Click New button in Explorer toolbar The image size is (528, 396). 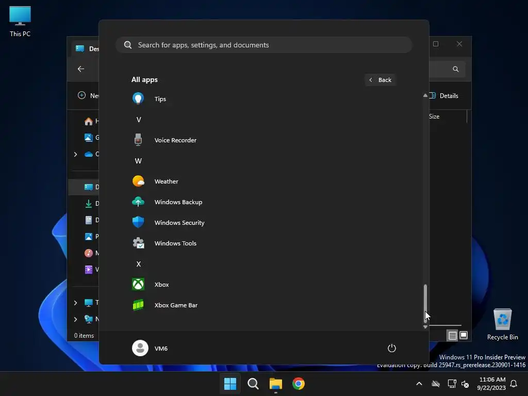click(x=88, y=95)
